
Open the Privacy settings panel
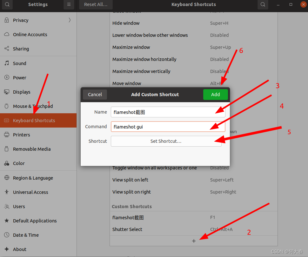click(38, 20)
